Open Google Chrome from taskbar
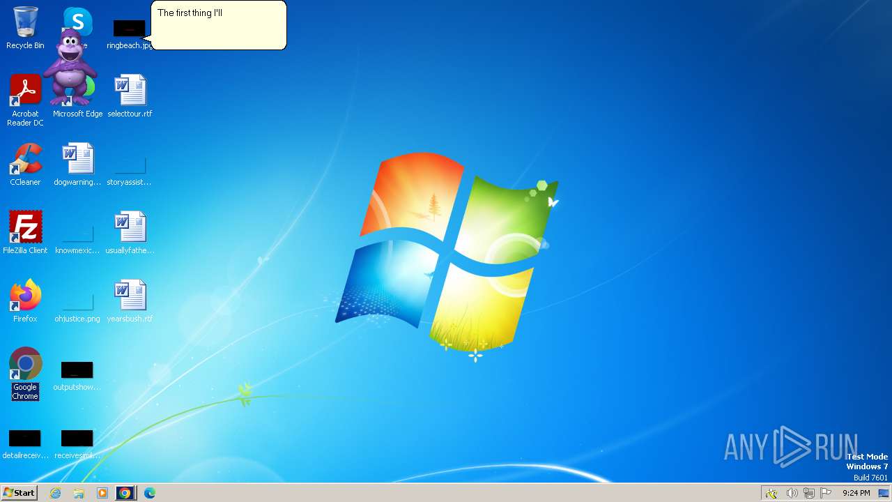This screenshot has height=502, width=892. [x=125, y=493]
